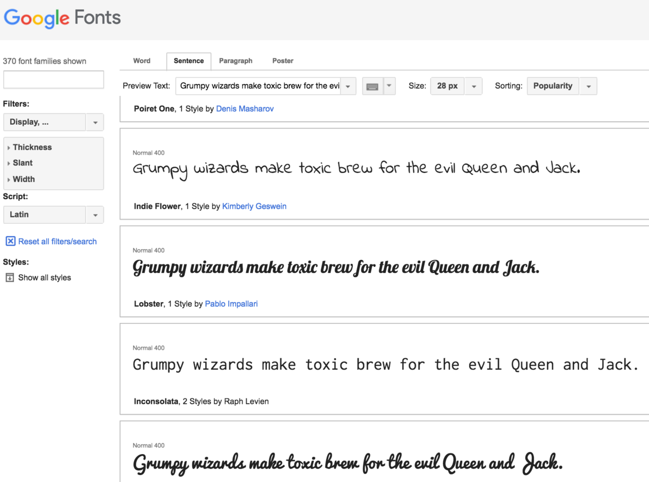Open Denis Masharov designer link

coord(245,109)
